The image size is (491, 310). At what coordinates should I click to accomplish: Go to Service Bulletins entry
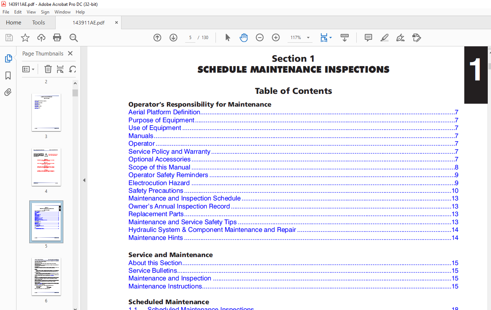coord(153,271)
